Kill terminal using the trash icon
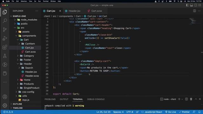The image size is (203, 114). [x=191, y=99]
